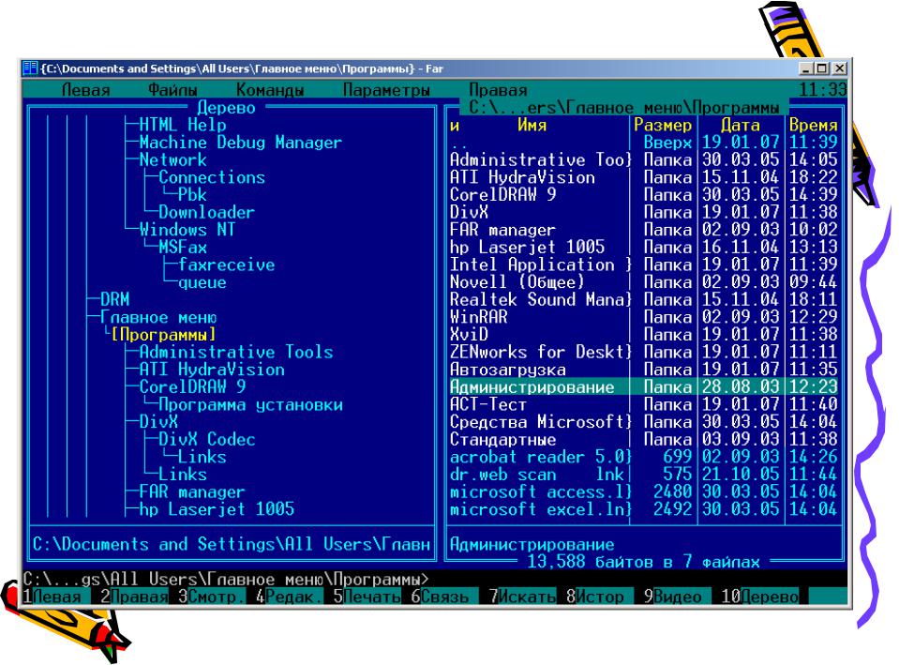This screenshot has height=665, width=899.
Task: Select Главное меню in the tree panel
Action: point(158,317)
